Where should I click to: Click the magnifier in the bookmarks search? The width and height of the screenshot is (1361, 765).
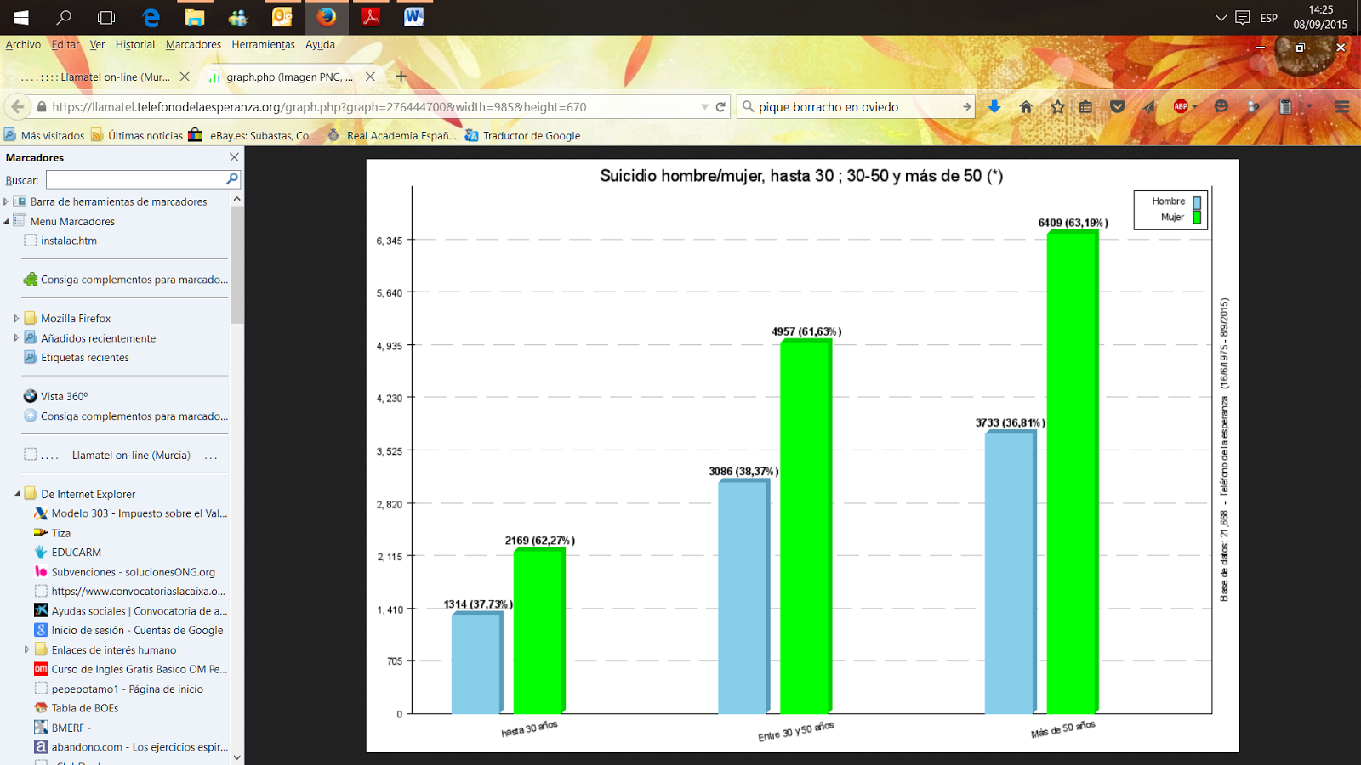coord(231,179)
